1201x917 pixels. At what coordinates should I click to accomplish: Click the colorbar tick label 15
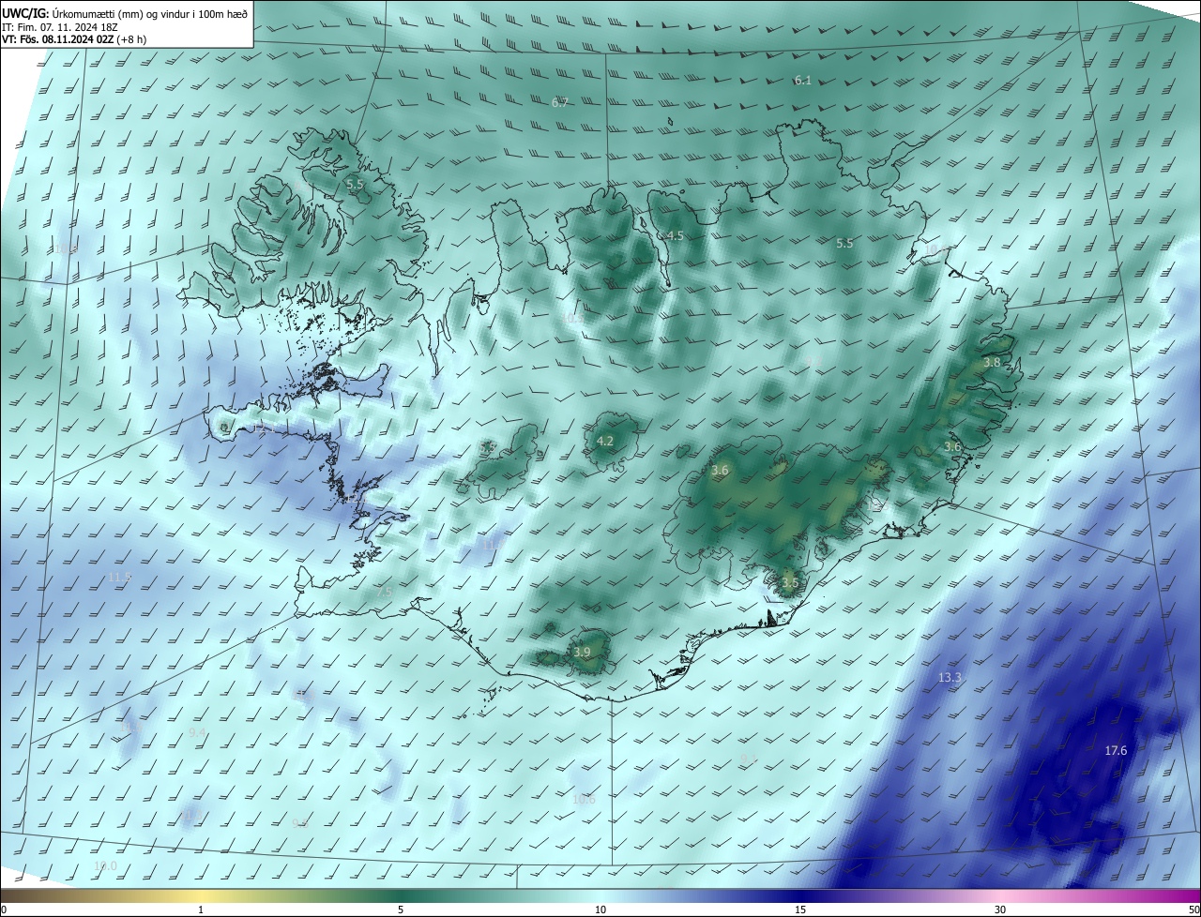pos(800,910)
